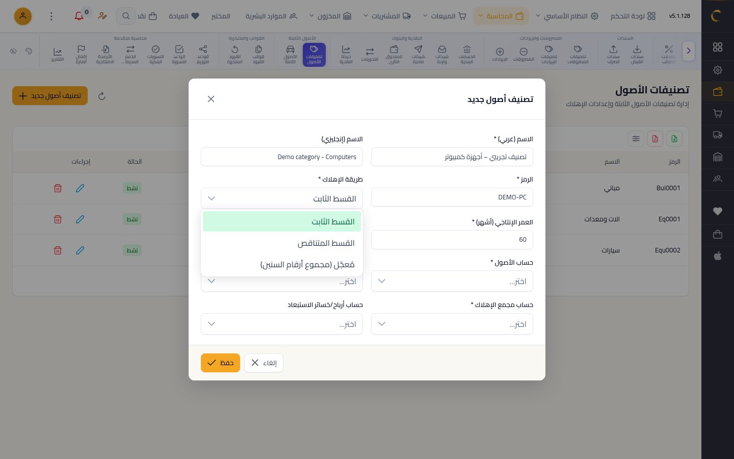
Task: Click the sidebar shopping cart icon
Action: 718,114
